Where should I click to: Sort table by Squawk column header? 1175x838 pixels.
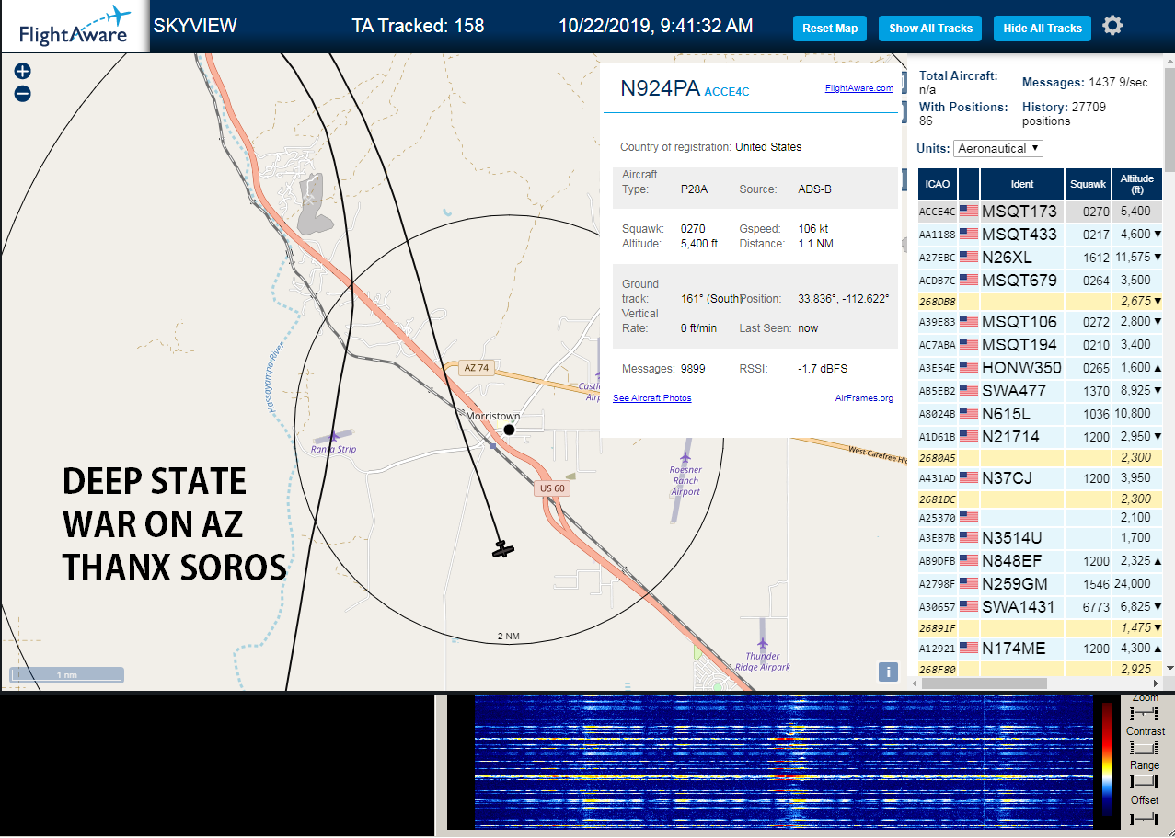pyautogui.click(x=1088, y=184)
